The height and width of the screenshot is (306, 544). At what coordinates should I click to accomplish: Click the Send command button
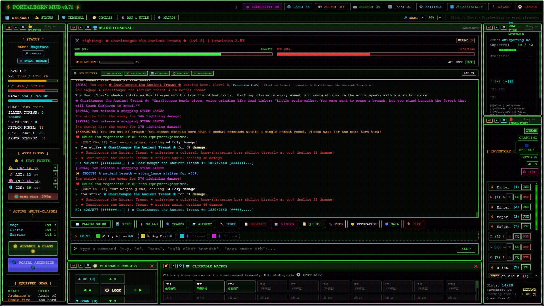pos(466,249)
